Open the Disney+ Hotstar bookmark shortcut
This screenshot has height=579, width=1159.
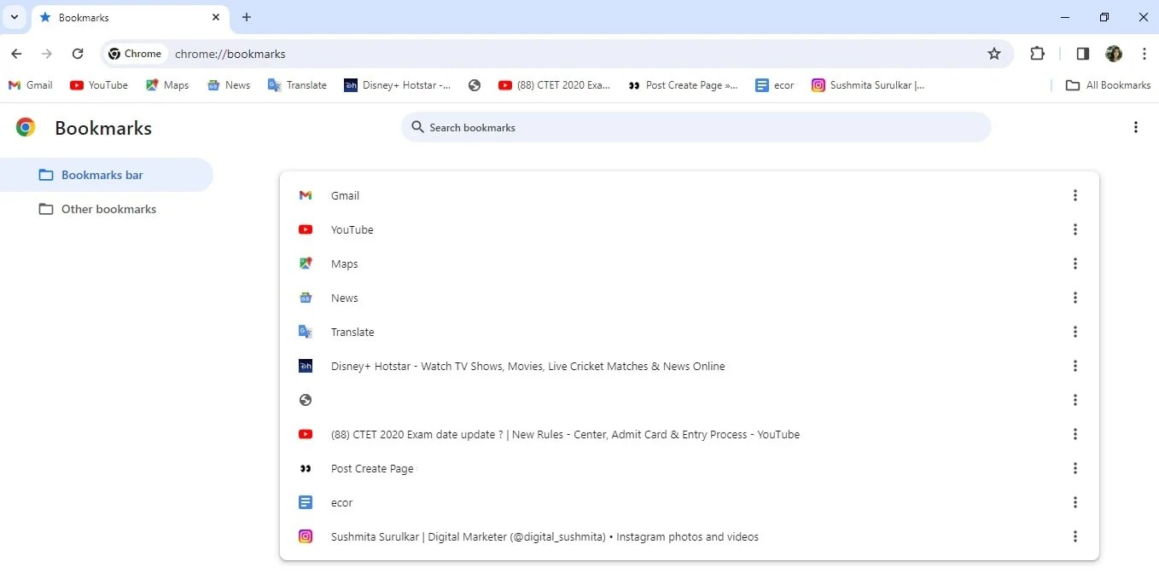pyautogui.click(x=352, y=84)
